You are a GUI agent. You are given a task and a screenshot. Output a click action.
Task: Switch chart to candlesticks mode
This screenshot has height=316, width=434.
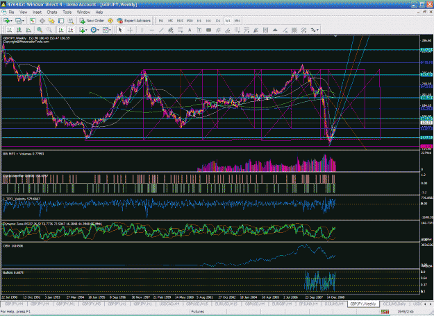[x=19, y=30]
